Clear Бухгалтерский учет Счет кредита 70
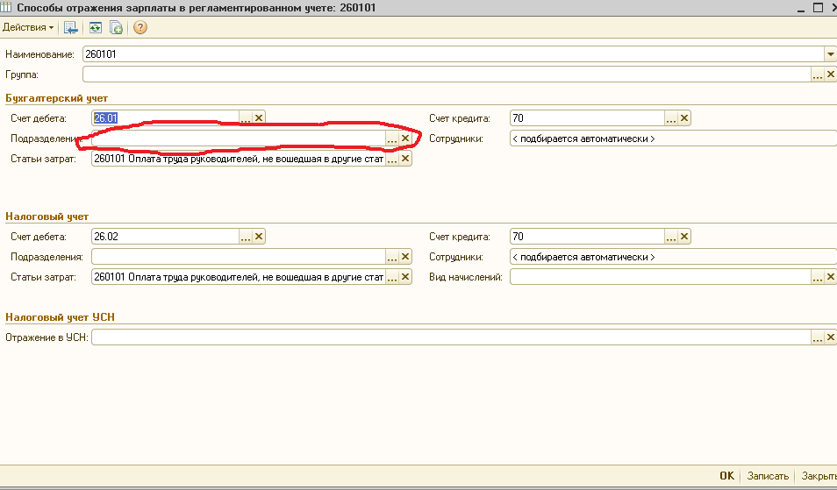837x490 pixels. coord(684,118)
